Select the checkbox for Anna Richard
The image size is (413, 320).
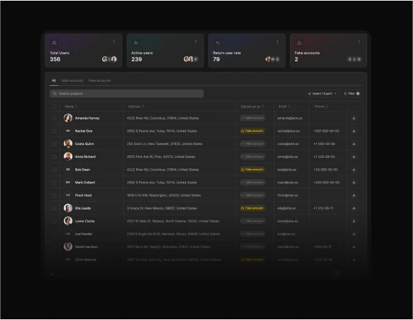54,157
